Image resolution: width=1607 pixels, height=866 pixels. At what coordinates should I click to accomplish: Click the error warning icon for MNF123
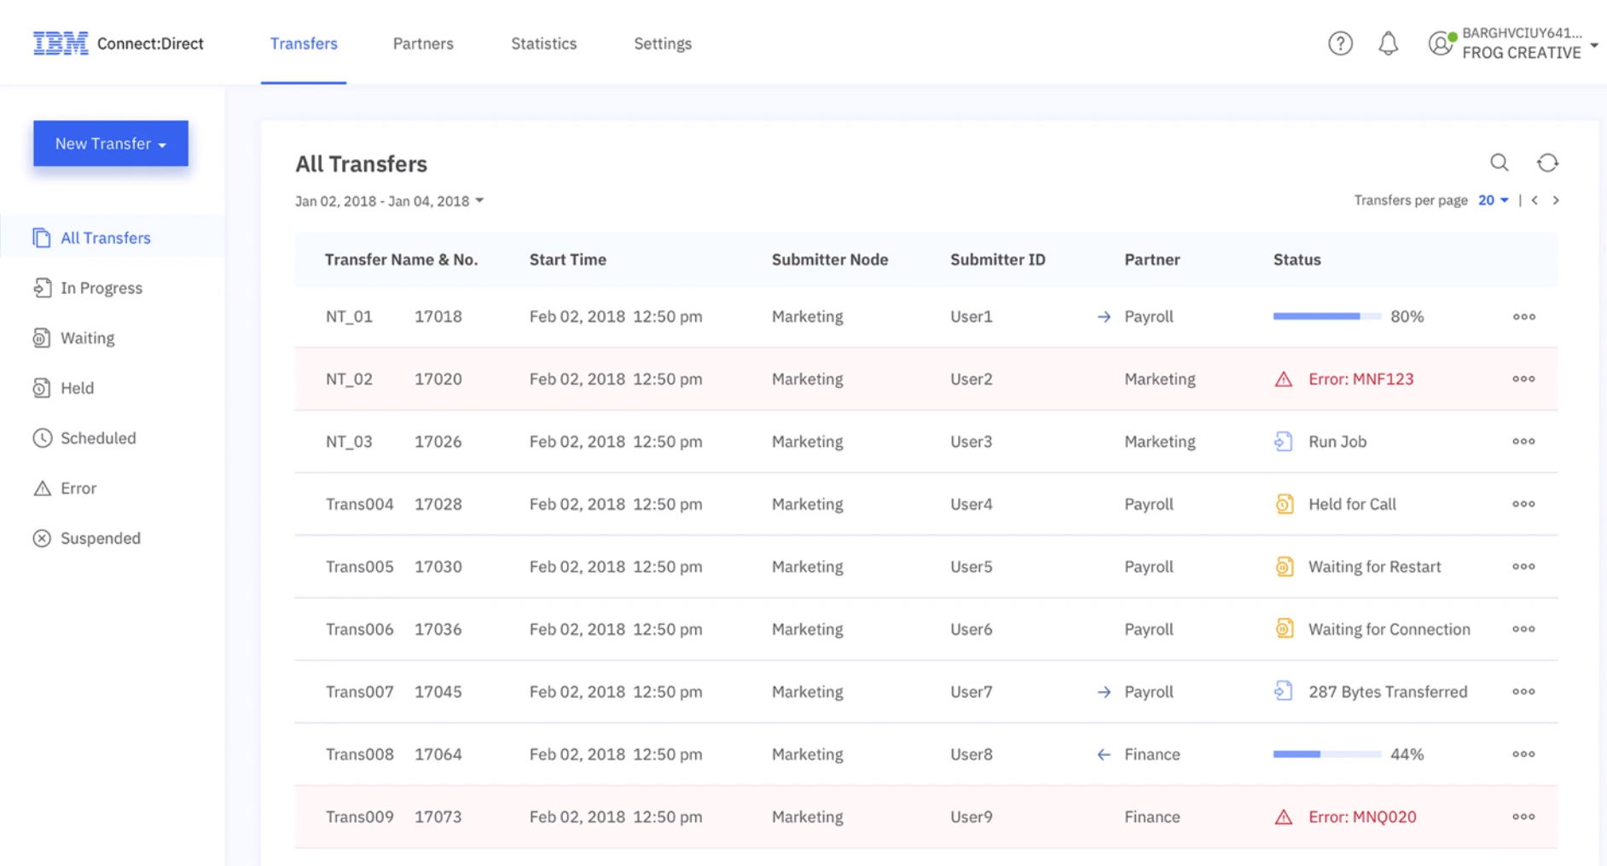tap(1283, 379)
